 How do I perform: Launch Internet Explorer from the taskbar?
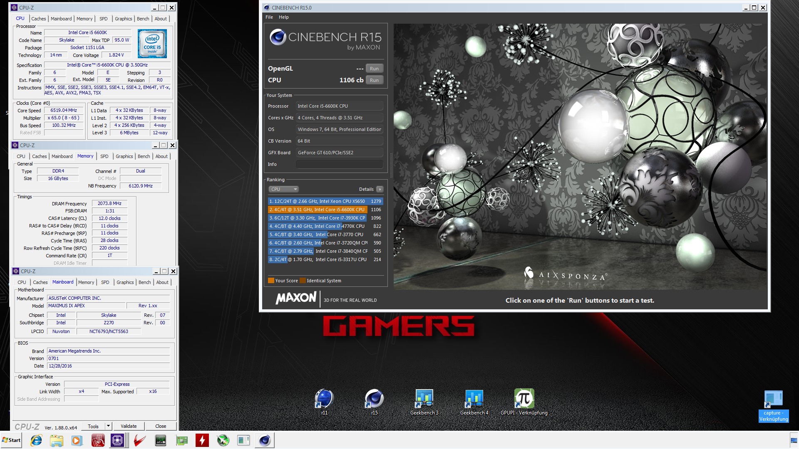pos(36,440)
